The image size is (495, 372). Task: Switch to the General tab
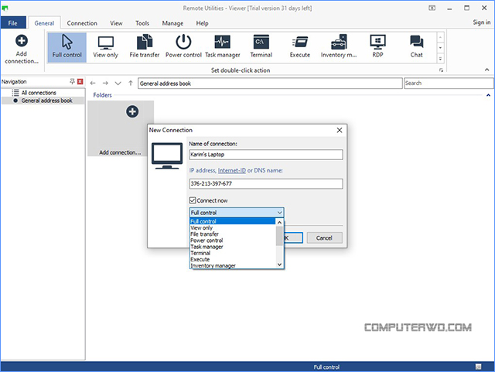[44, 23]
